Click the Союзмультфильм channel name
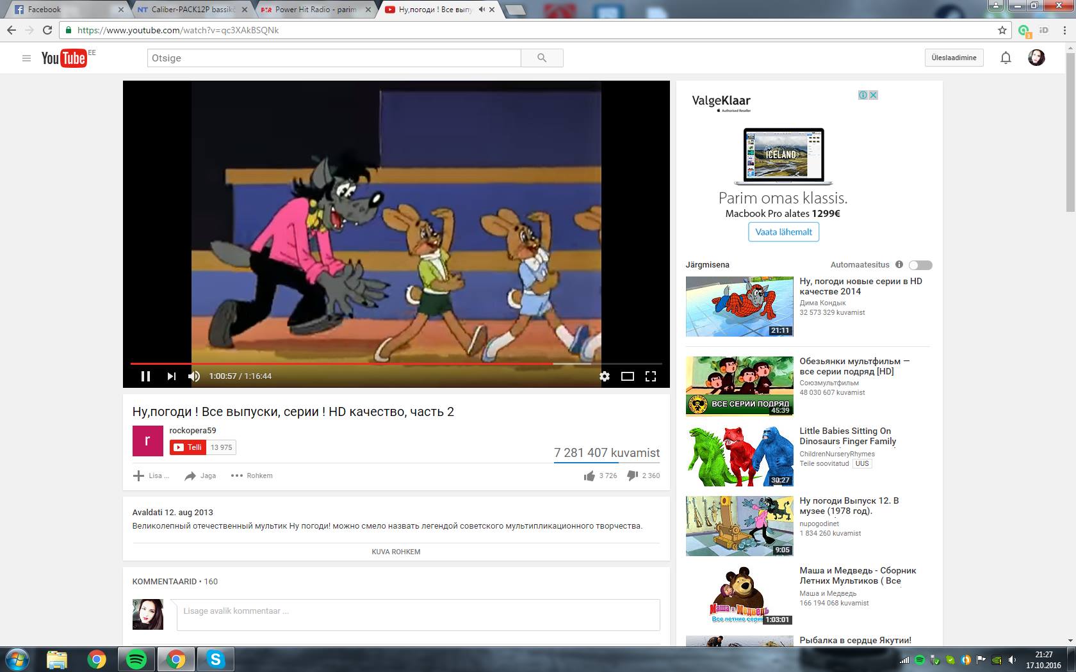1076x672 pixels. tap(829, 383)
